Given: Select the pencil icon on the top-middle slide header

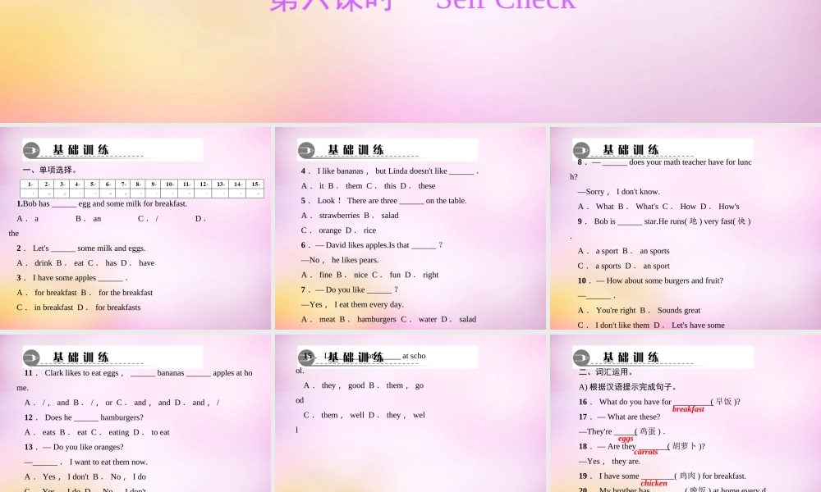Looking at the screenshot, I should (x=305, y=149).
